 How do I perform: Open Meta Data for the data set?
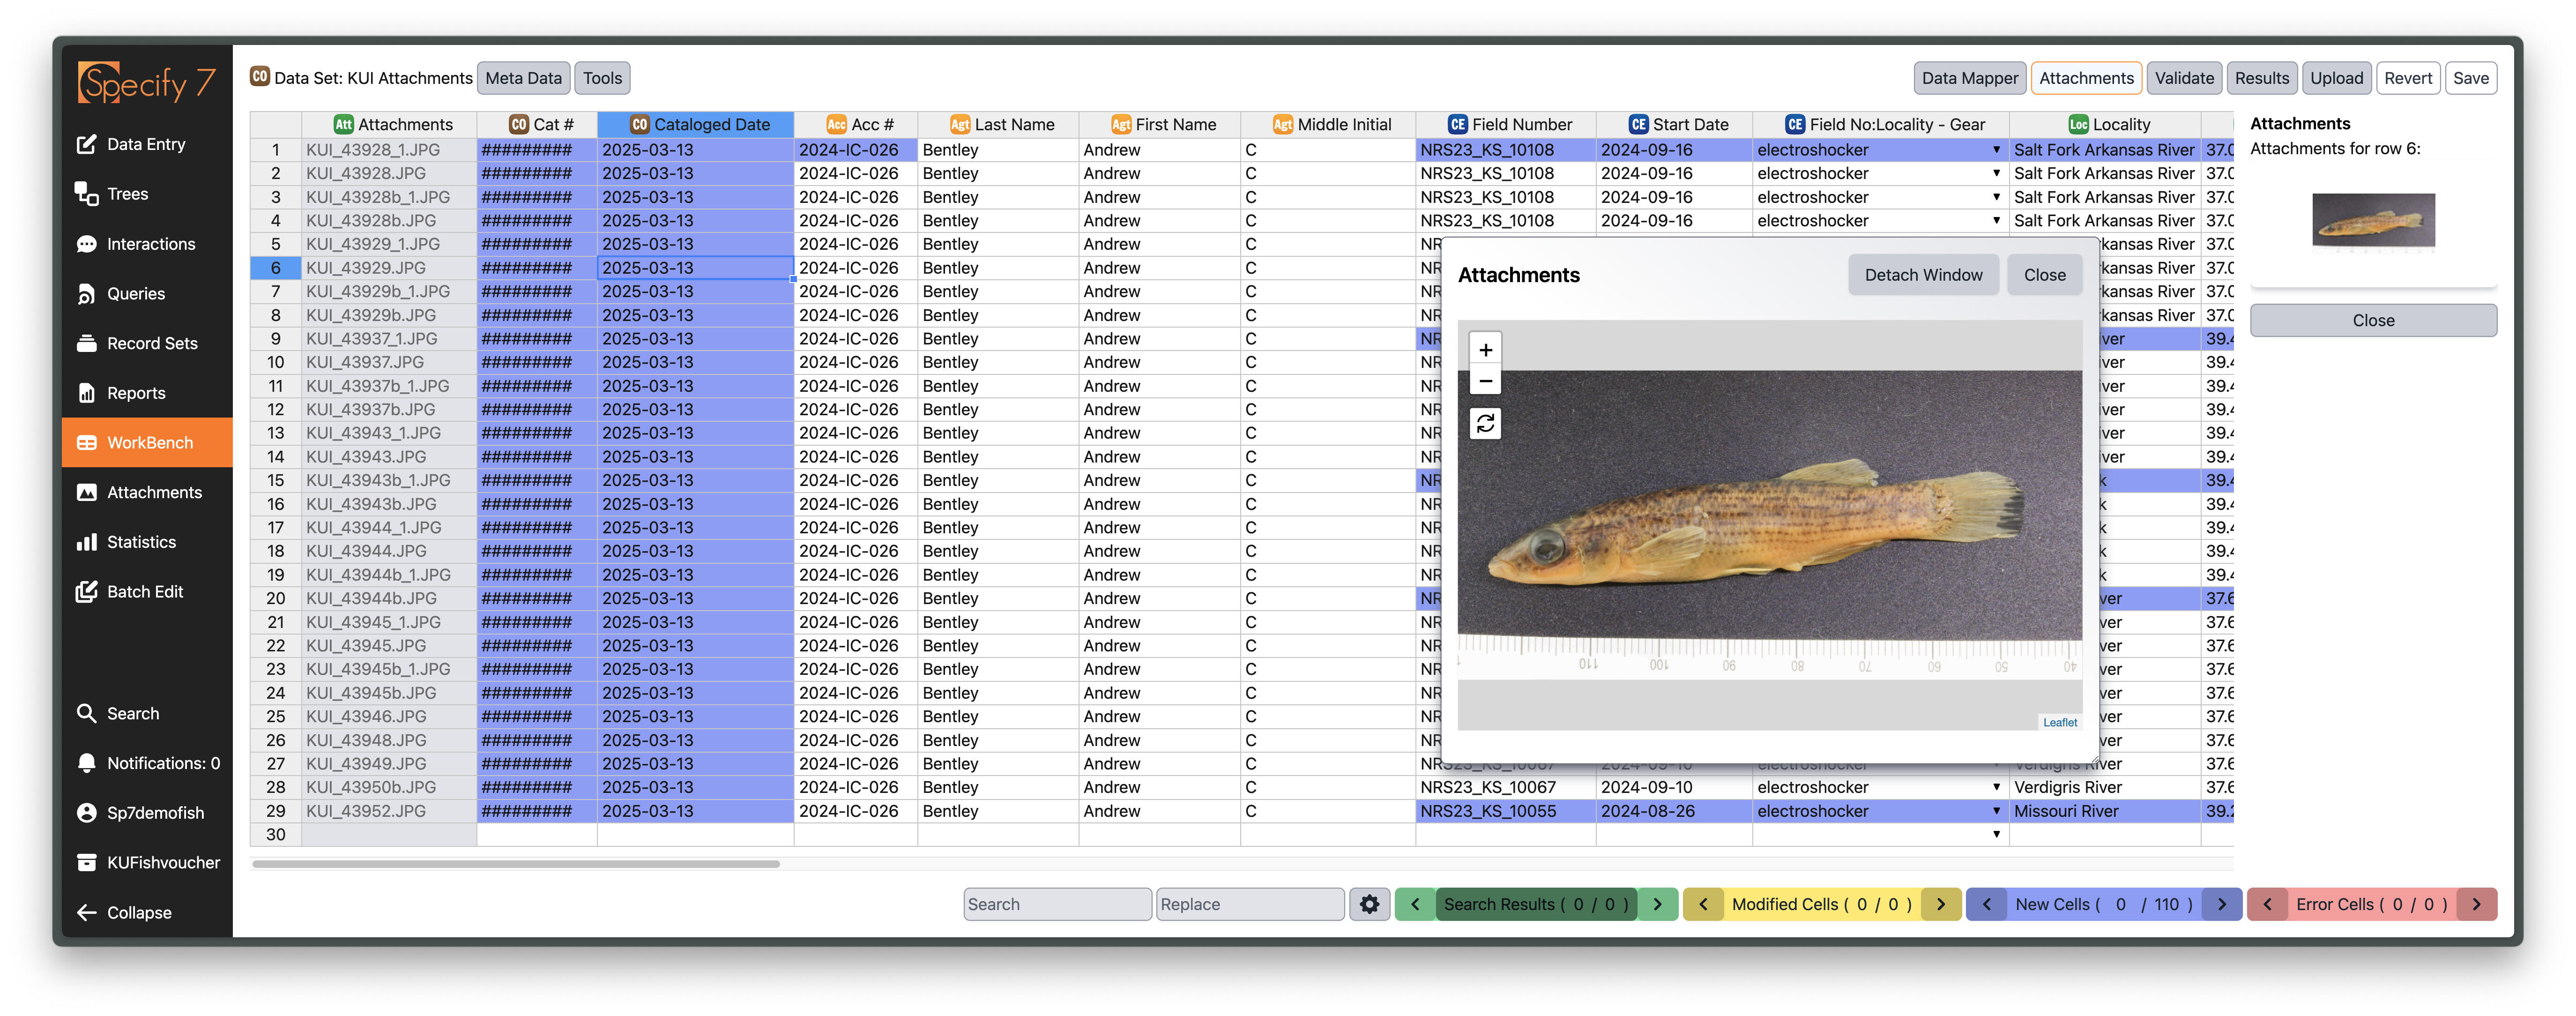pyautogui.click(x=523, y=78)
